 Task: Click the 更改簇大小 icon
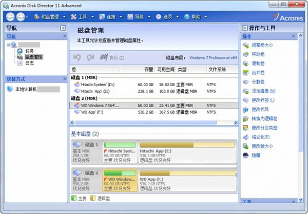click(246, 146)
